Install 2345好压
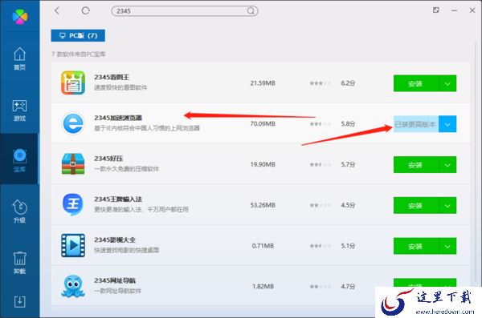The height and width of the screenshot is (318, 482). pos(416,165)
